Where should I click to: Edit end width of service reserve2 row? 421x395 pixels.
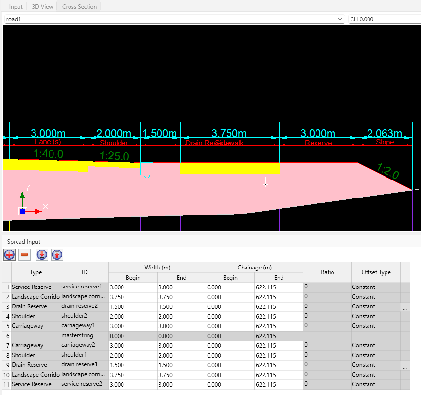(181, 384)
